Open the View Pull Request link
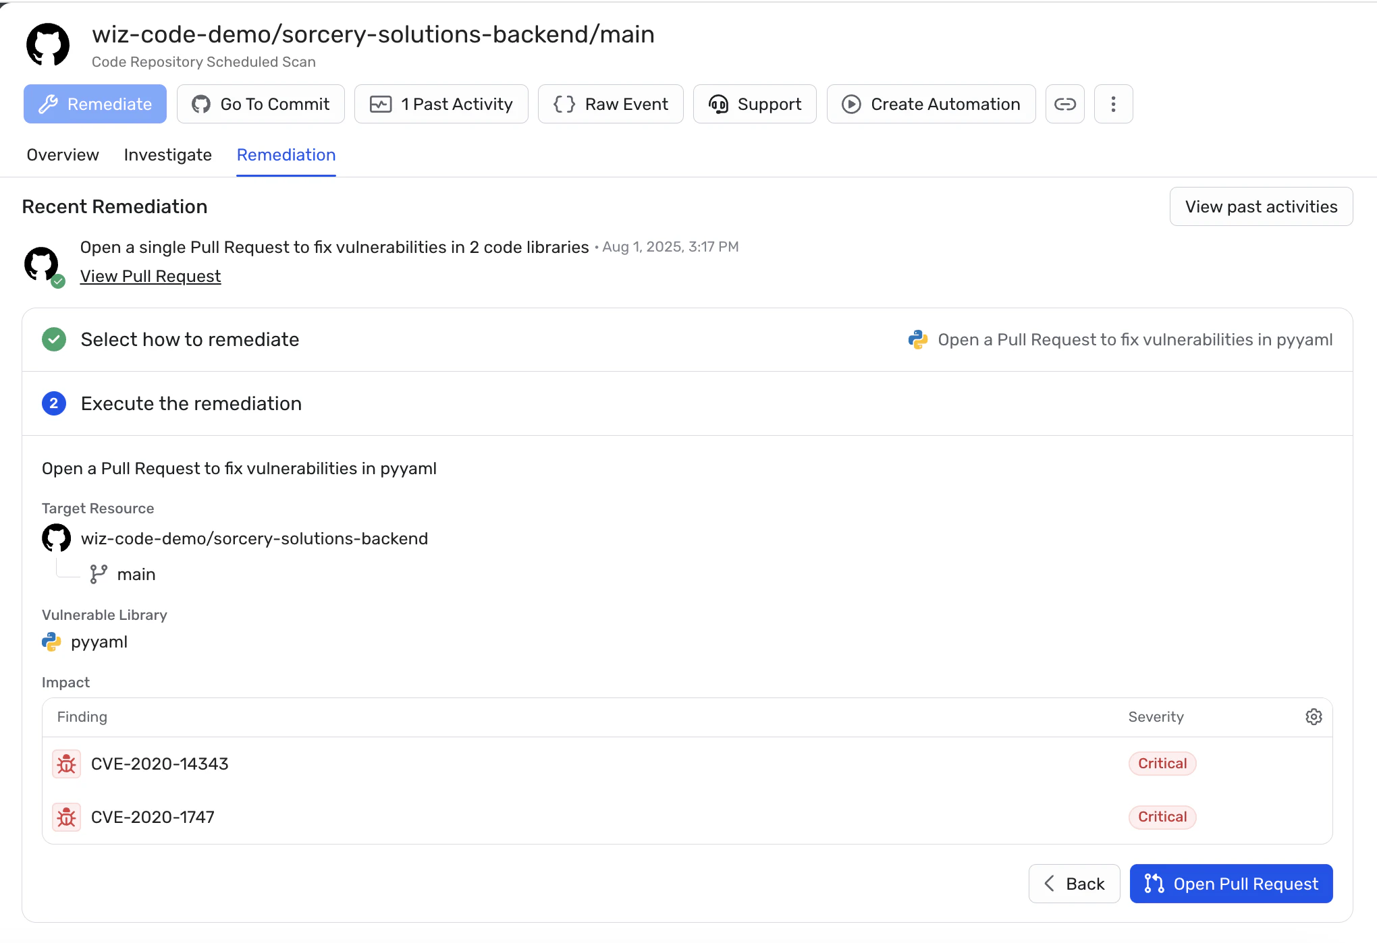1377x943 pixels. point(151,276)
